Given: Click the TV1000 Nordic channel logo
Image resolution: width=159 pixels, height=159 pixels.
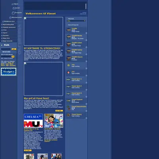Looking at the screenshot, I should (x=68, y=37).
